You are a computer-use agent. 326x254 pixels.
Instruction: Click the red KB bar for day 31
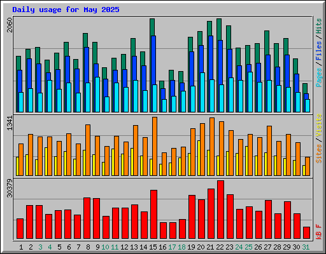coord(306,232)
